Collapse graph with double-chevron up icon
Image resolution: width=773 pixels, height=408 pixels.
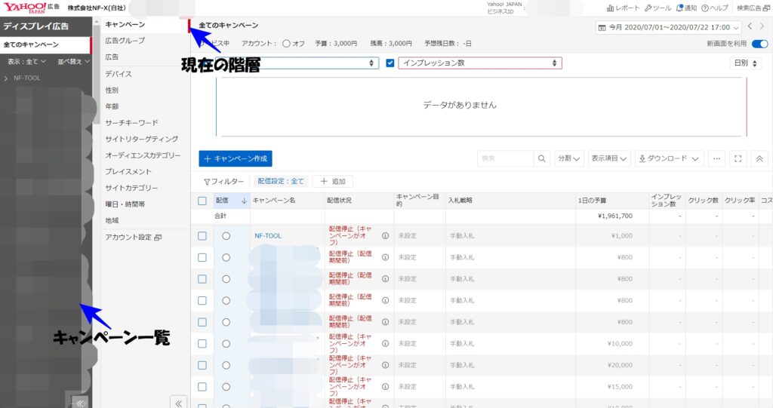click(x=759, y=158)
